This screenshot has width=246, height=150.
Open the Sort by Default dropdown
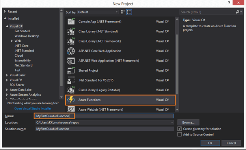[98, 12]
